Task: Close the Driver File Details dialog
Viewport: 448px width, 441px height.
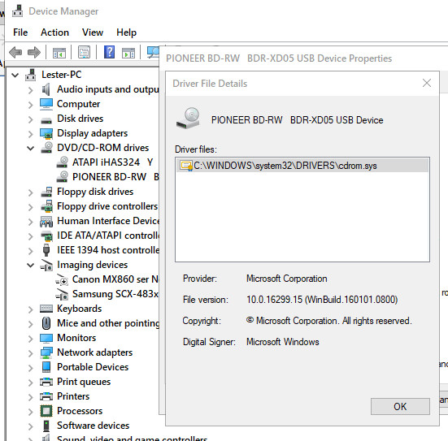Action: (x=427, y=83)
